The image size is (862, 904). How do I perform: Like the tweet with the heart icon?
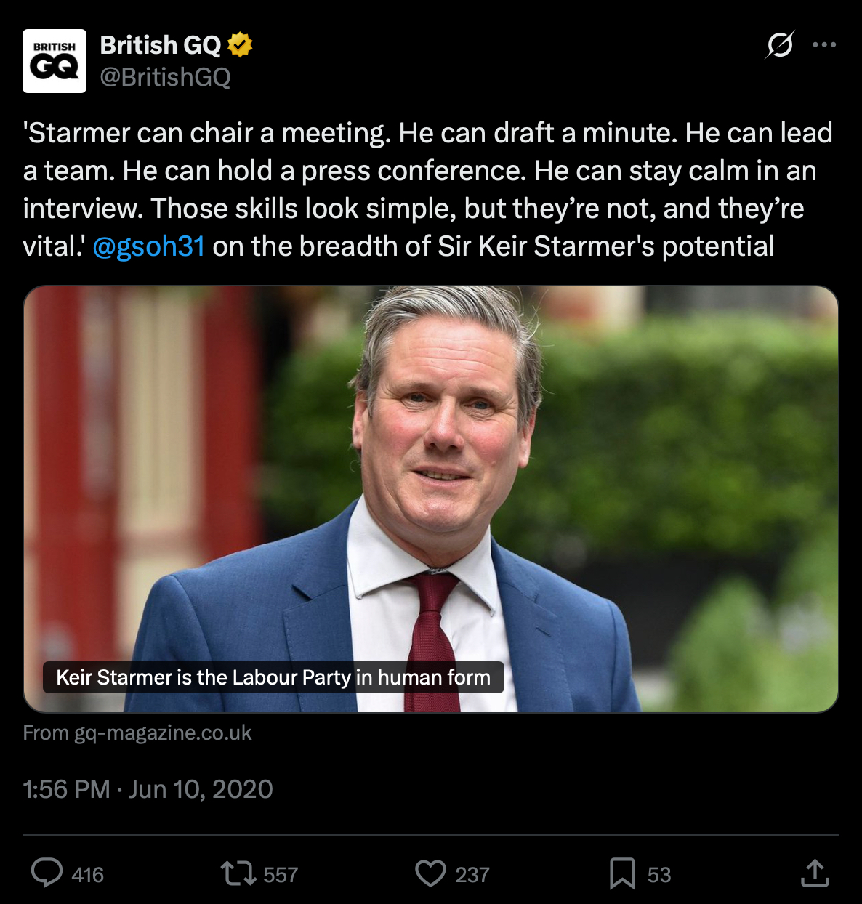coord(430,873)
